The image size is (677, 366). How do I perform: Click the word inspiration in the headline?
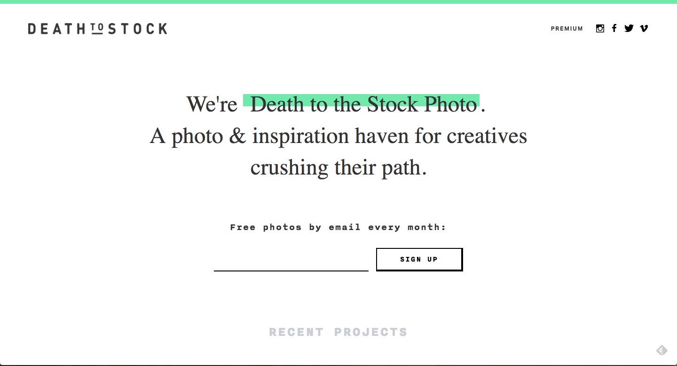(x=300, y=136)
